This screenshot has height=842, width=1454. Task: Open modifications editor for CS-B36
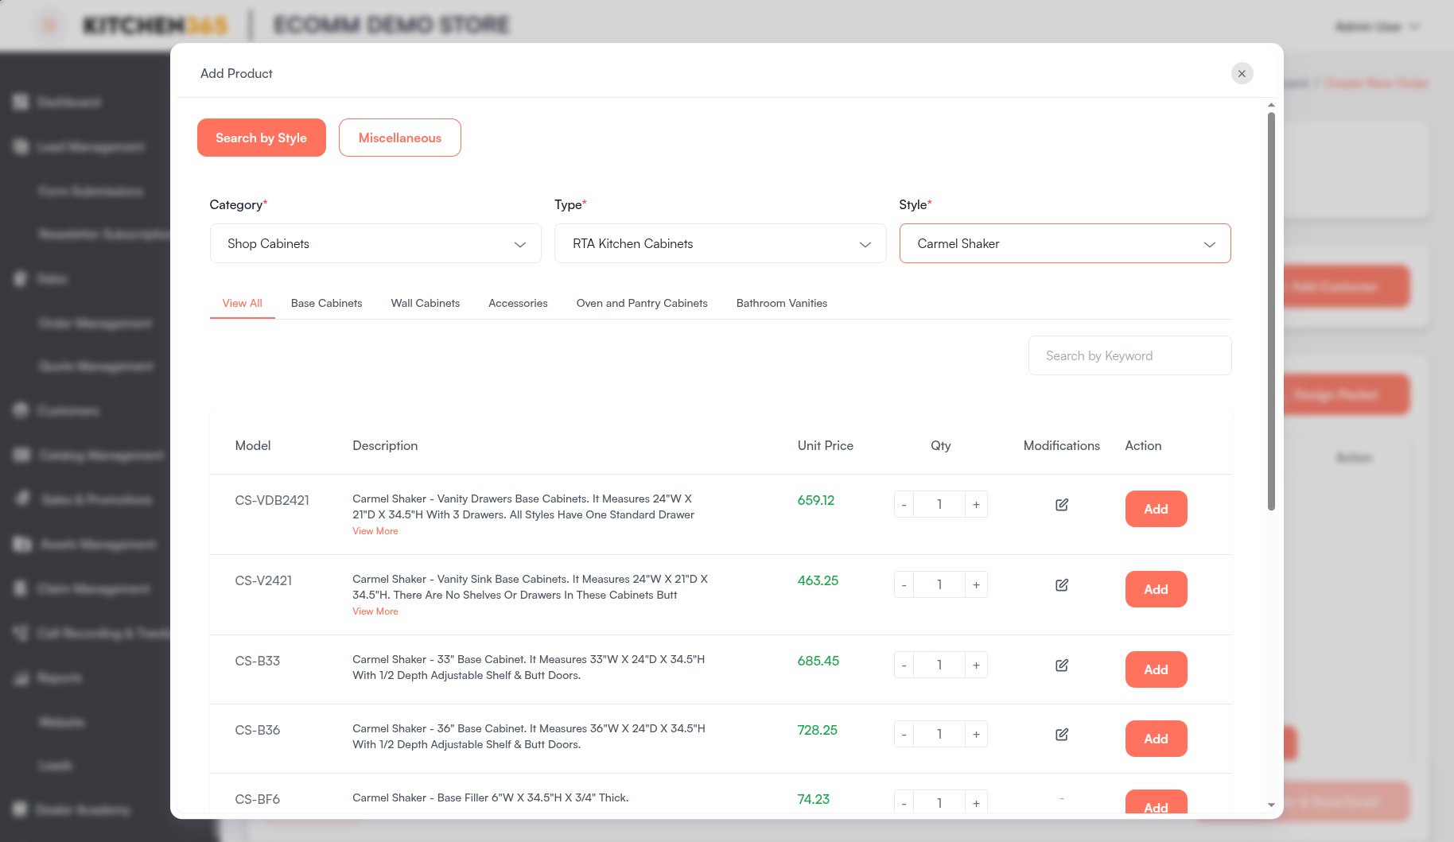coord(1062,735)
